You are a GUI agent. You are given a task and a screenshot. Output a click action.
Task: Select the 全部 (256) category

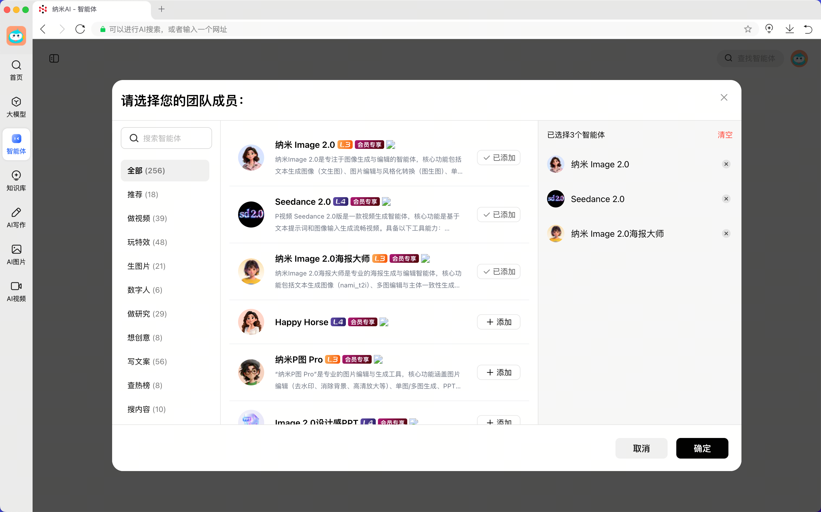tap(165, 171)
